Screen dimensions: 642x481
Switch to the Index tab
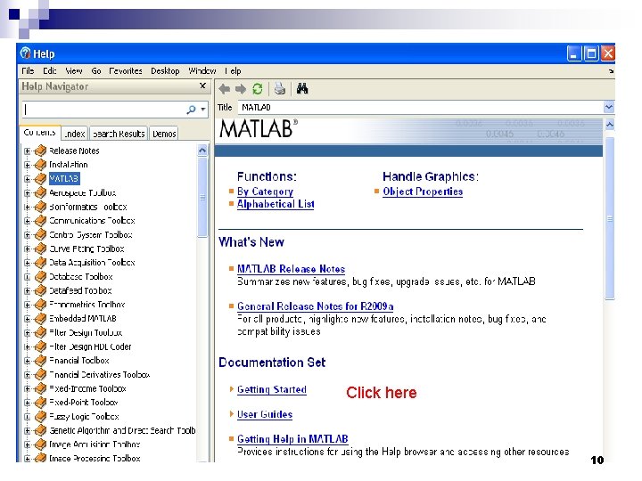pos(75,134)
